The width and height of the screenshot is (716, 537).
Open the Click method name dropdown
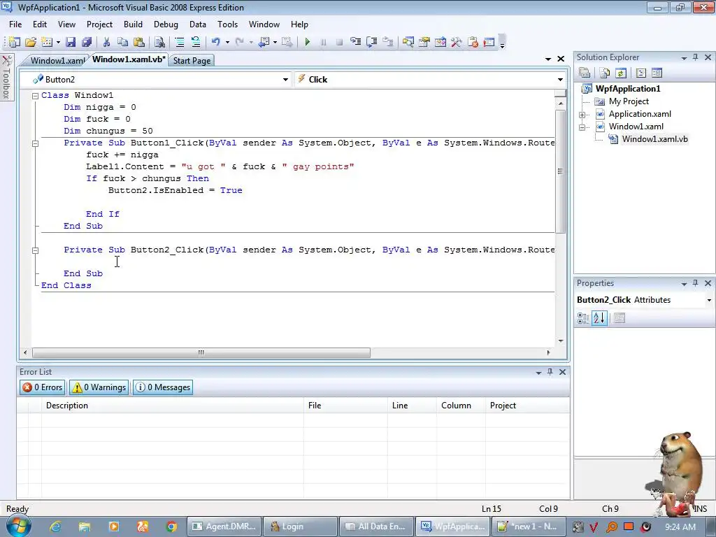(560, 80)
